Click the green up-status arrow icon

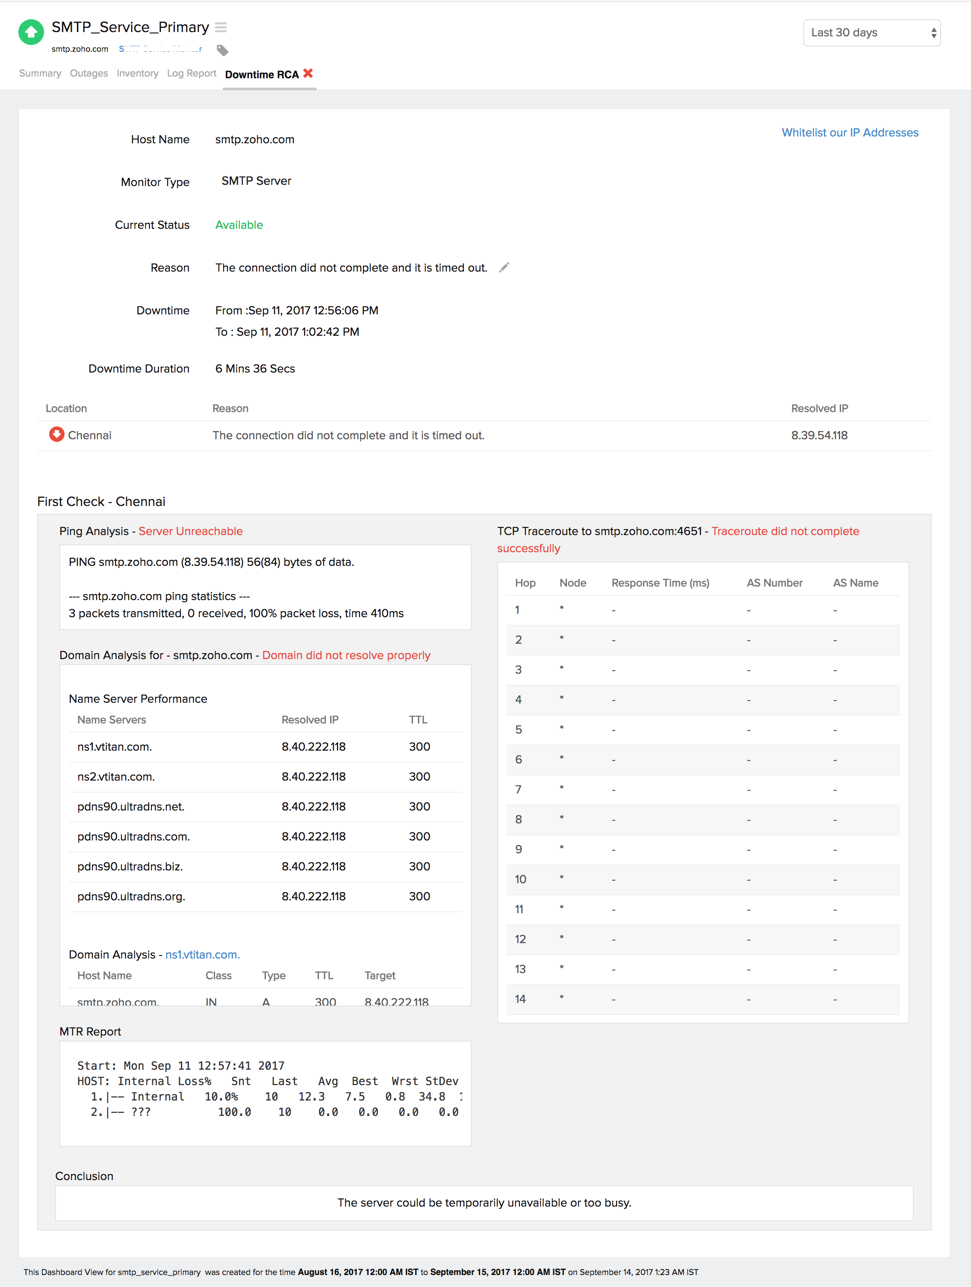point(31,33)
